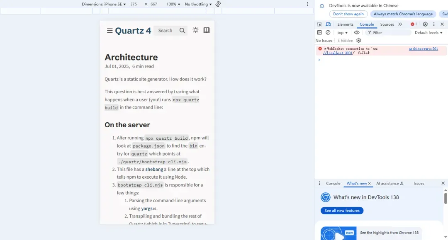Toggle dark mode with the sun icon
Screen dimensions: 448x240
point(195,30)
